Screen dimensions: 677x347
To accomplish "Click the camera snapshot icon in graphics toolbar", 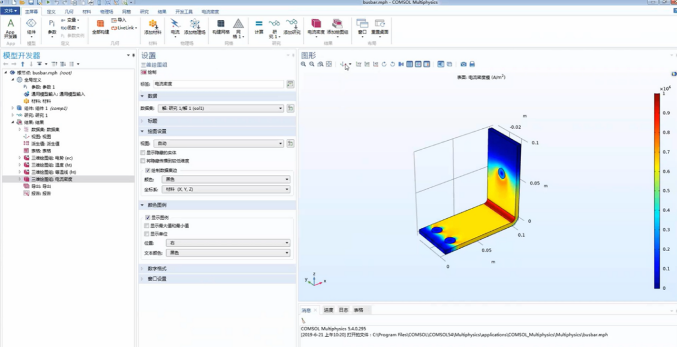I will point(464,64).
